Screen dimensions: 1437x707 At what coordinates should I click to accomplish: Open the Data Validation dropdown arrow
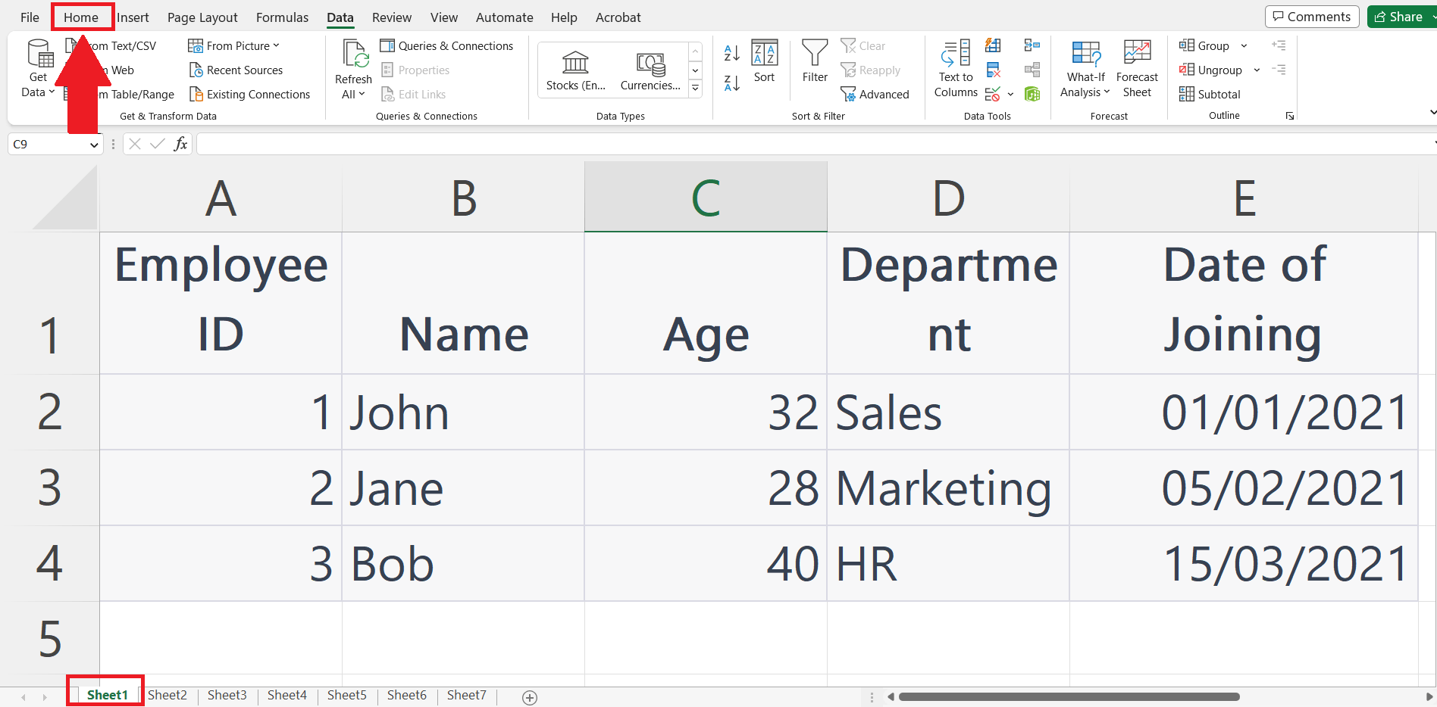click(x=1010, y=94)
